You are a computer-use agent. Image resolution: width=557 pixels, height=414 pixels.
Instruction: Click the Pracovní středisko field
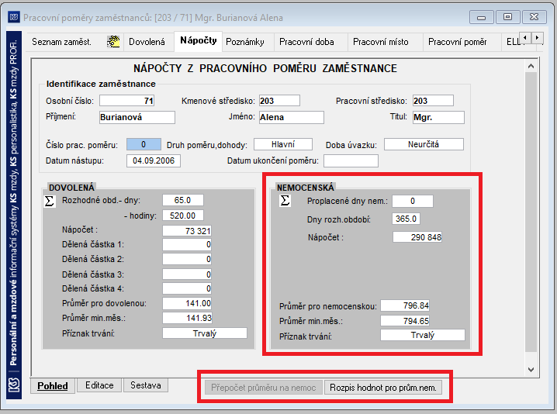tap(433, 101)
